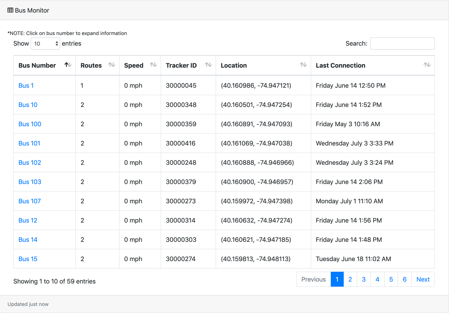Click inside the Search input field
Image resolution: width=449 pixels, height=313 pixels.
(x=402, y=43)
